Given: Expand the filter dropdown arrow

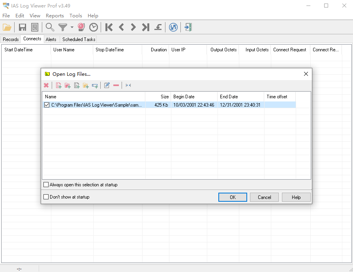Looking at the screenshot, I should (x=72, y=27).
